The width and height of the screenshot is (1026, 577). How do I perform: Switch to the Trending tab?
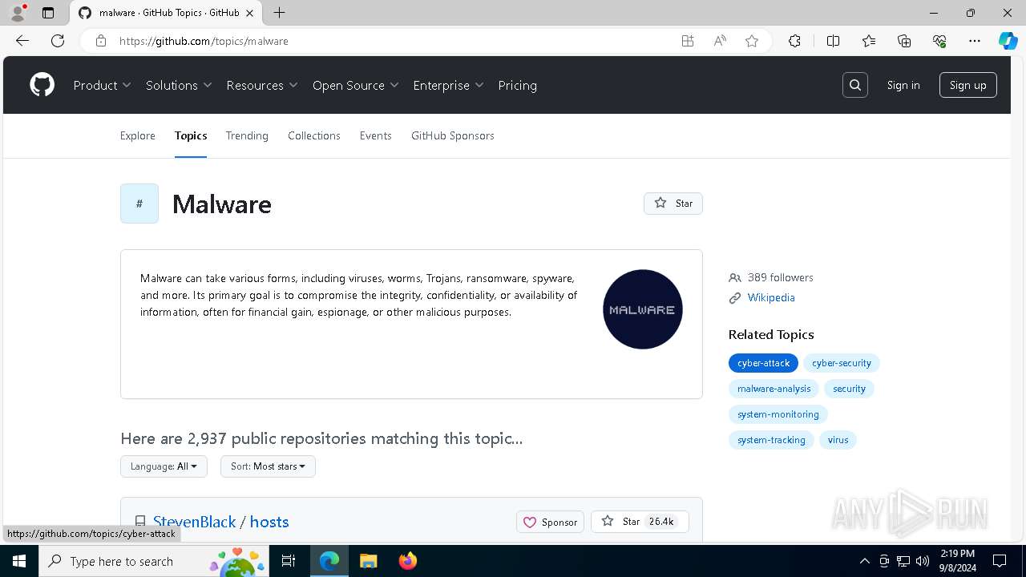click(x=247, y=135)
